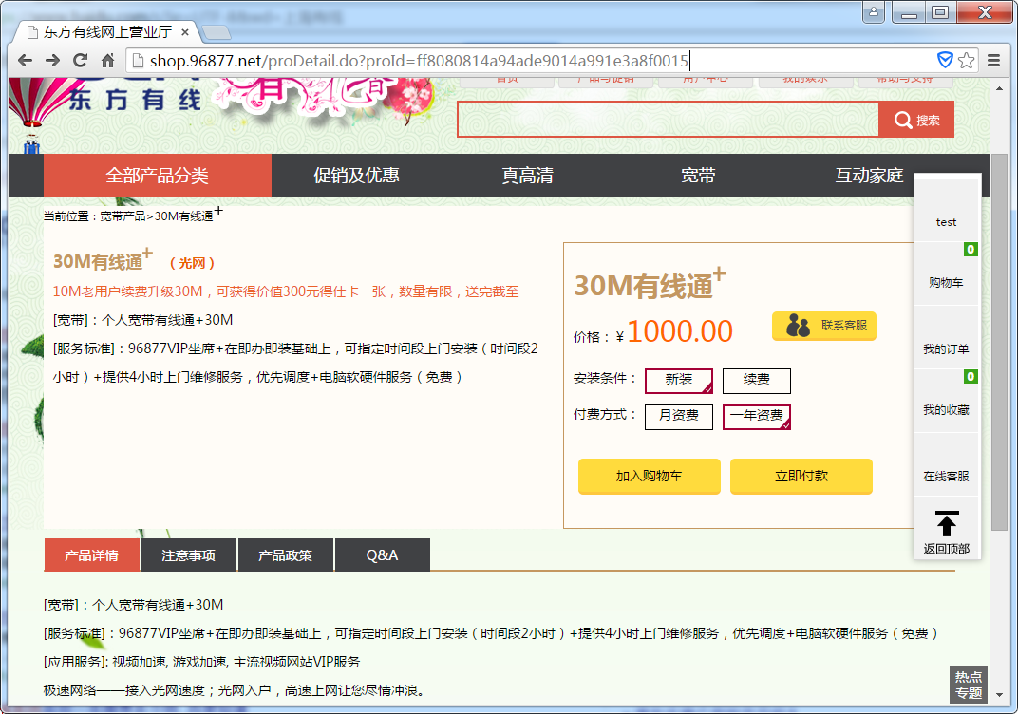This screenshot has height=714, width=1018.
Task: Click the scrollbar down arrow
Action: 1000,694
